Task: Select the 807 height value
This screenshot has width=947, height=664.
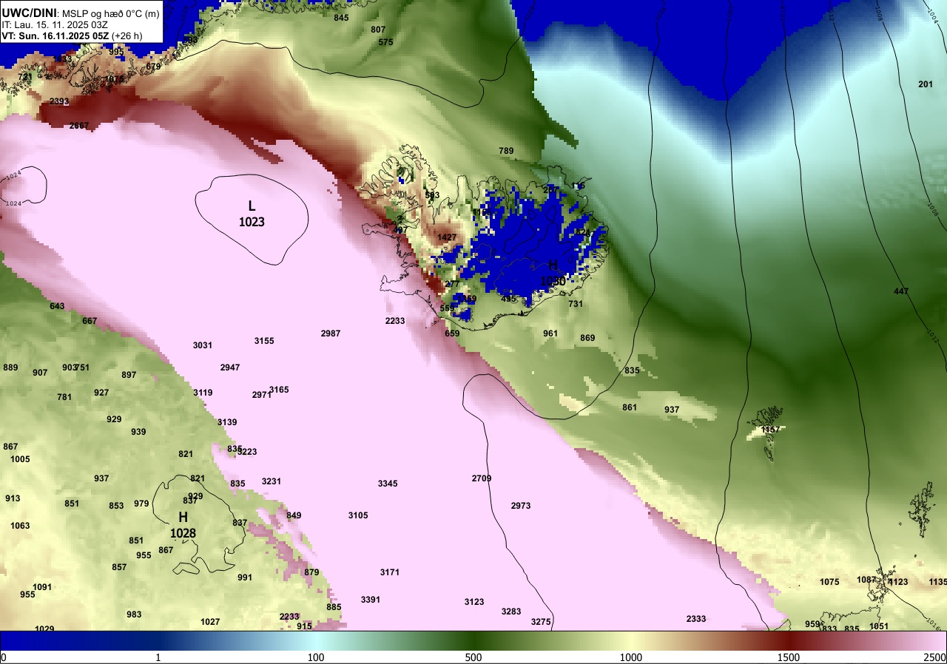Action: (x=378, y=30)
